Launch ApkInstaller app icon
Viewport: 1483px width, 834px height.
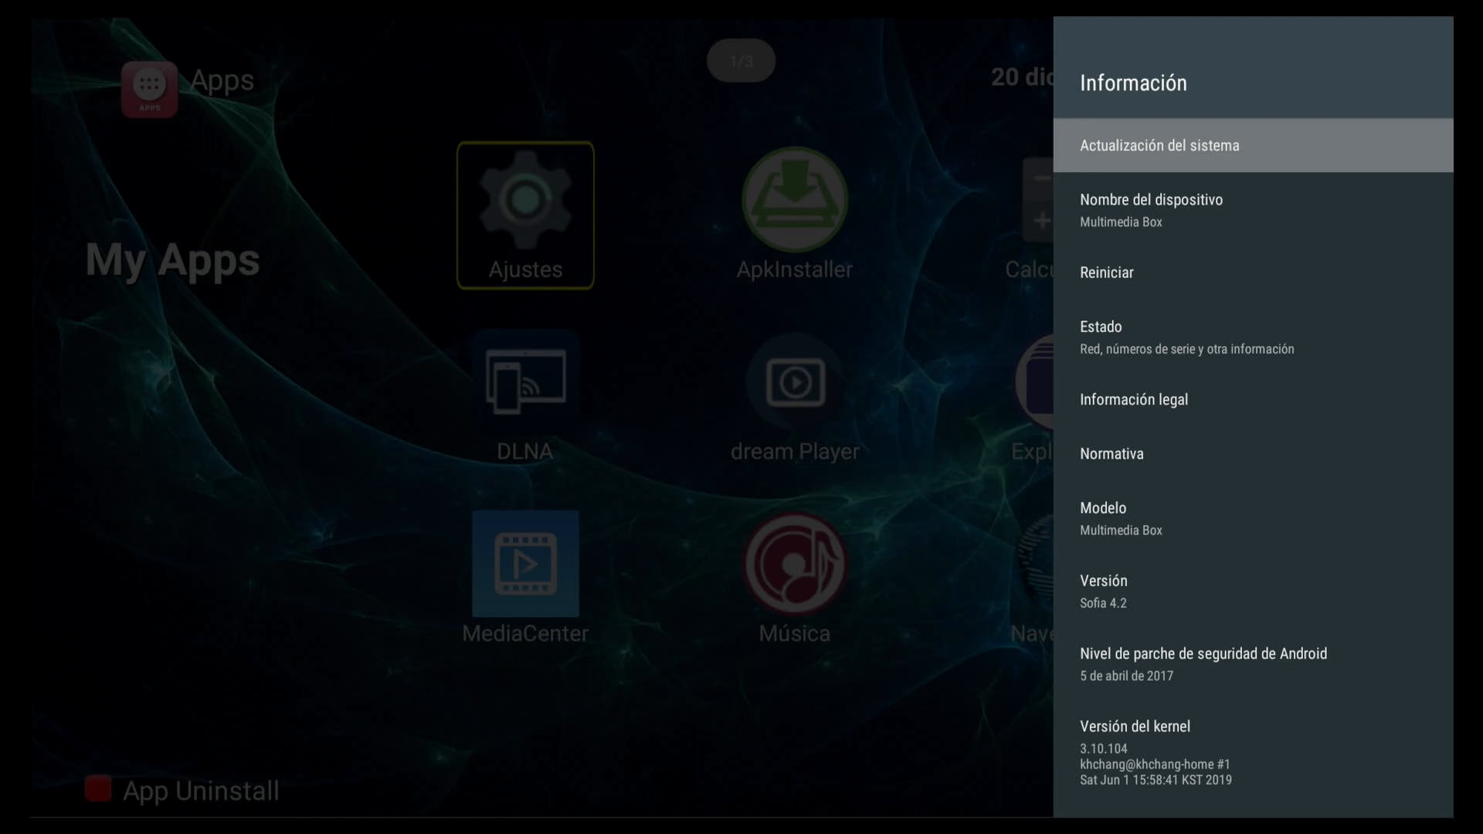[x=794, y=201]
